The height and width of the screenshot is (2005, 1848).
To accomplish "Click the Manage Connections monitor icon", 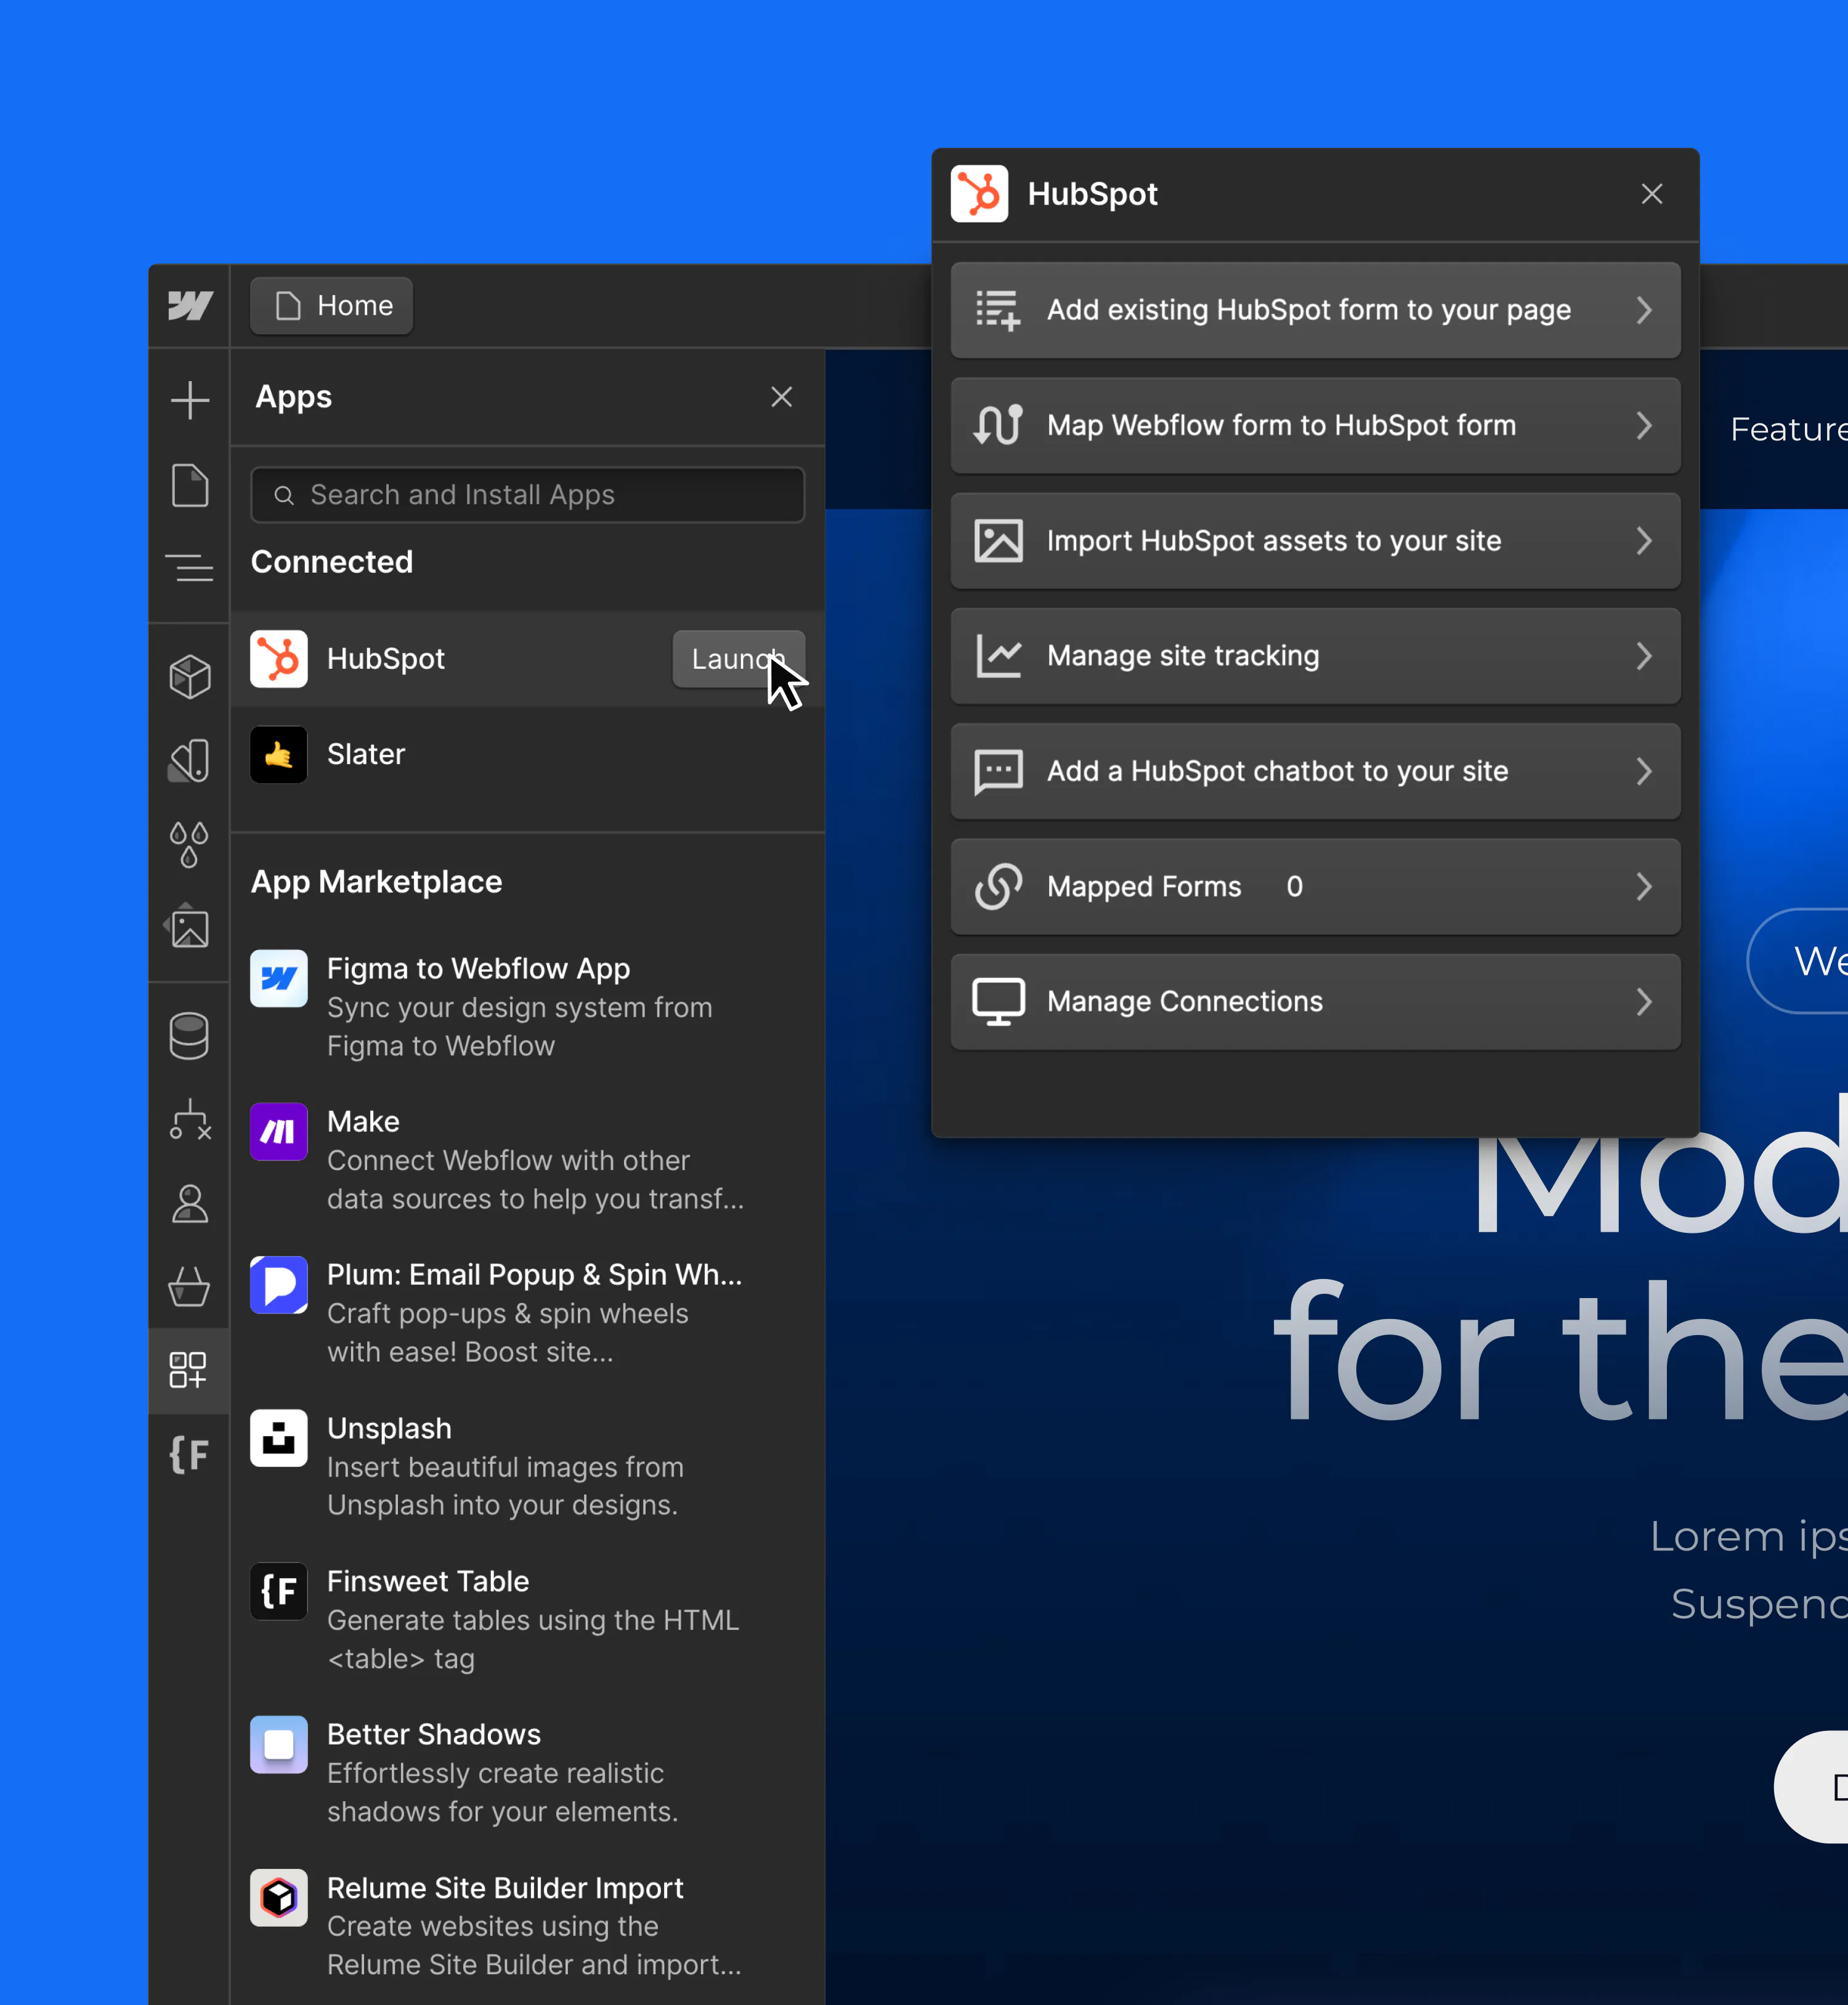I will 999,1001.
